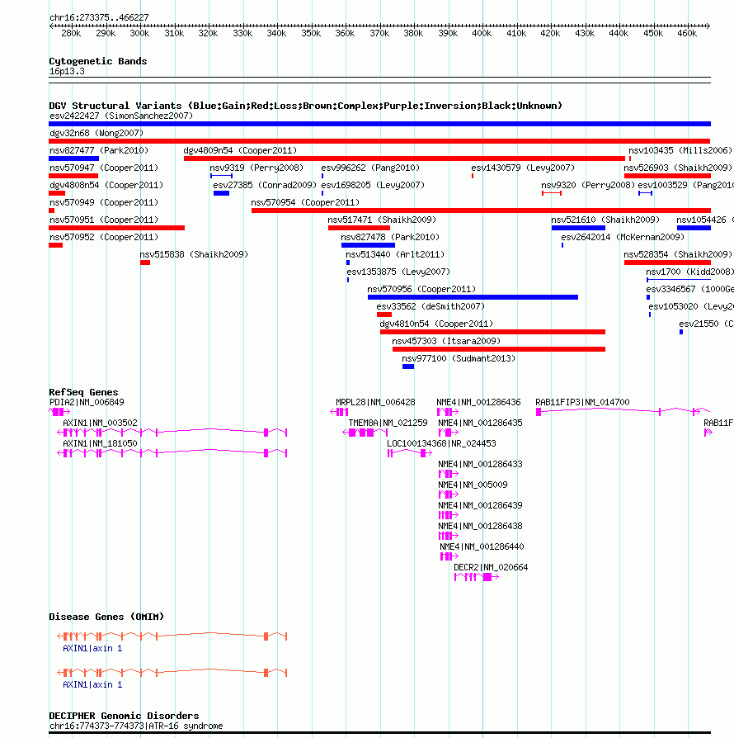The height and width of the screenshot is (738, 734).
Task: Click esv1430579 (Levy2007) variant label
Action: point(522,168)
